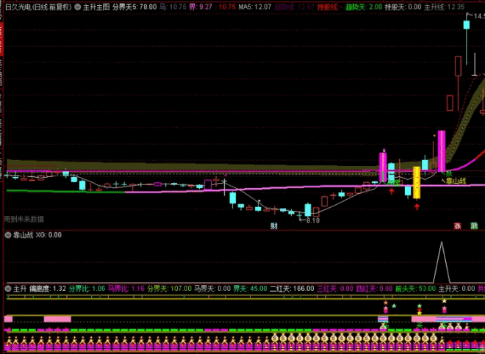The image size is (485, 354).
Task: Click the 日久光电(日线 前复权) chart title
Action: point(39,7)
